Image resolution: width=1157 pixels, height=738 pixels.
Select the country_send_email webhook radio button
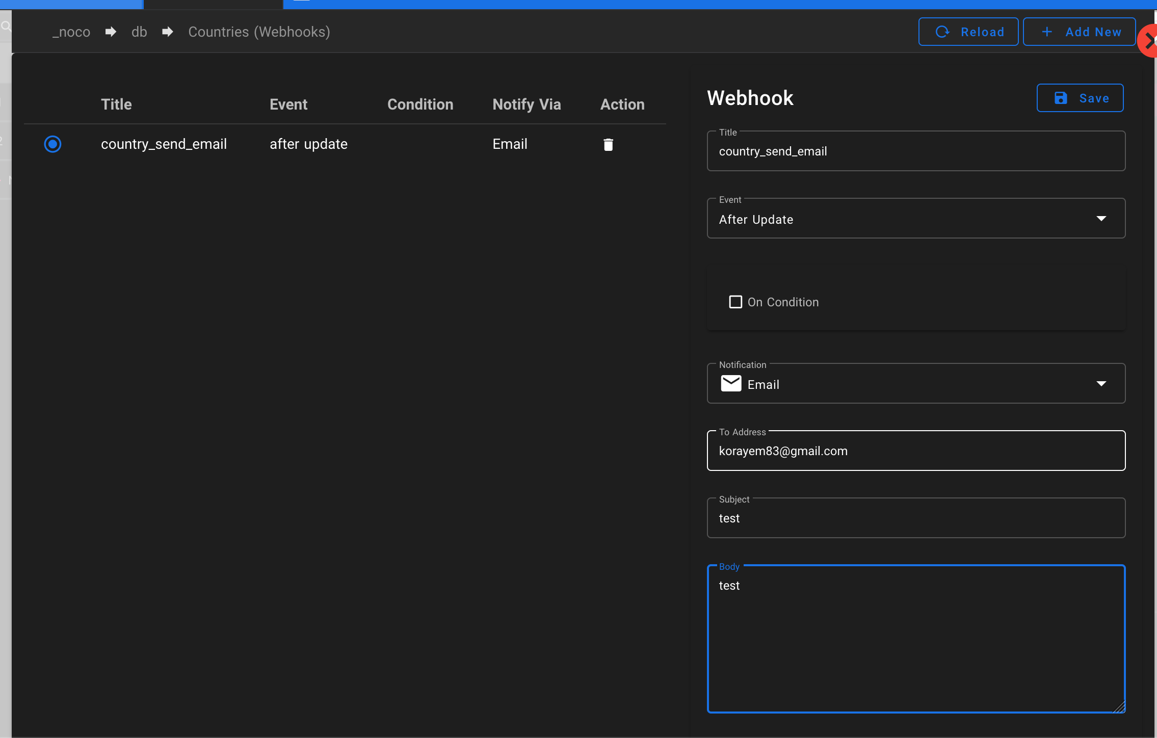click(x=52, y=144)
